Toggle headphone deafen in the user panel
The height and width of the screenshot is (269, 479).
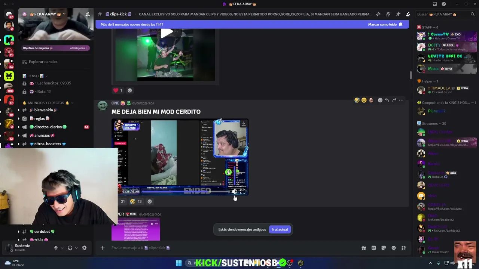(x=70, y=248)
